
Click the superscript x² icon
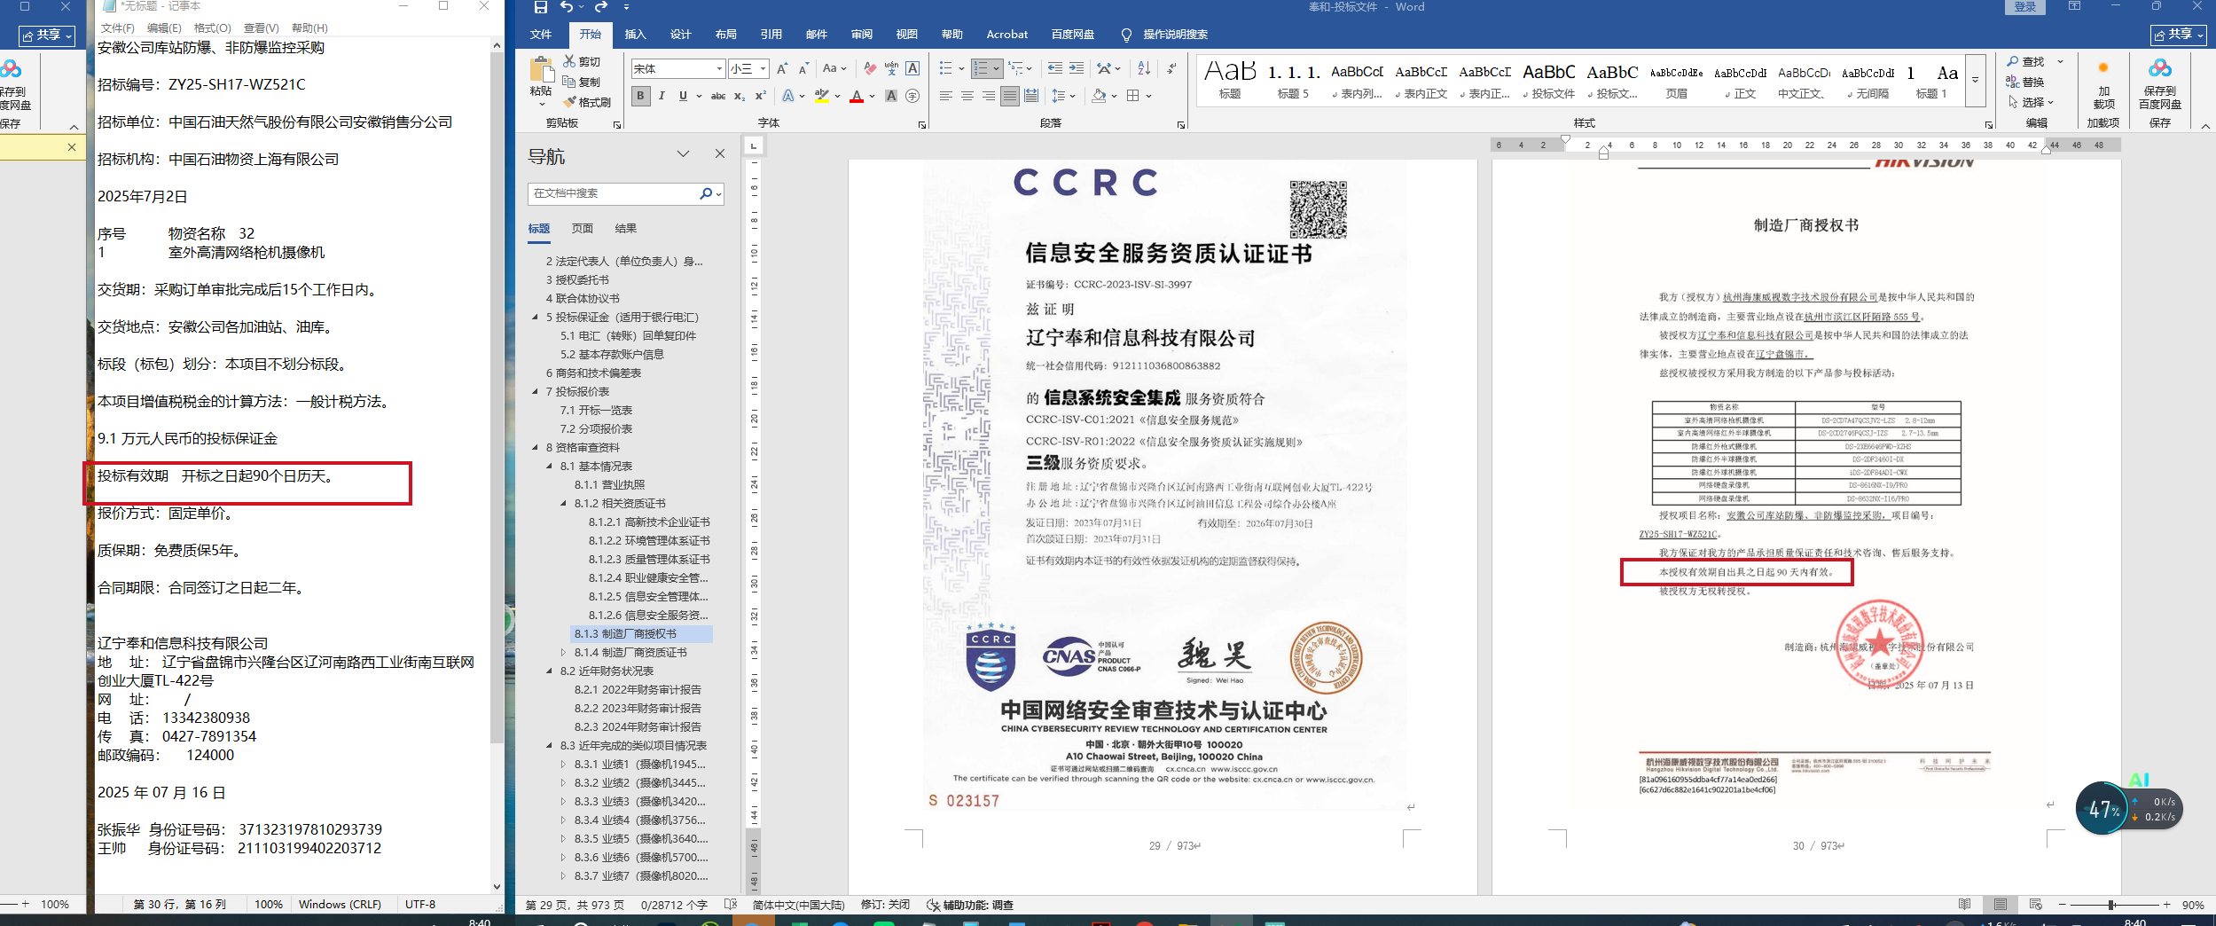[760, 96]
